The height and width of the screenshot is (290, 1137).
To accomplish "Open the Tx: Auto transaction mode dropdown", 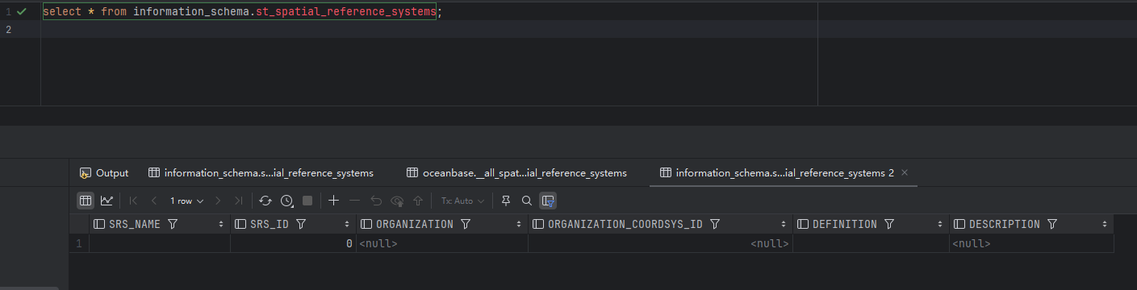I will point(462,201).
